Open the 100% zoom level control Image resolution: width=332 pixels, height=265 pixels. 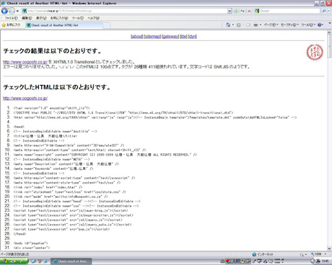pyautogui.click(x=318, y=254)
